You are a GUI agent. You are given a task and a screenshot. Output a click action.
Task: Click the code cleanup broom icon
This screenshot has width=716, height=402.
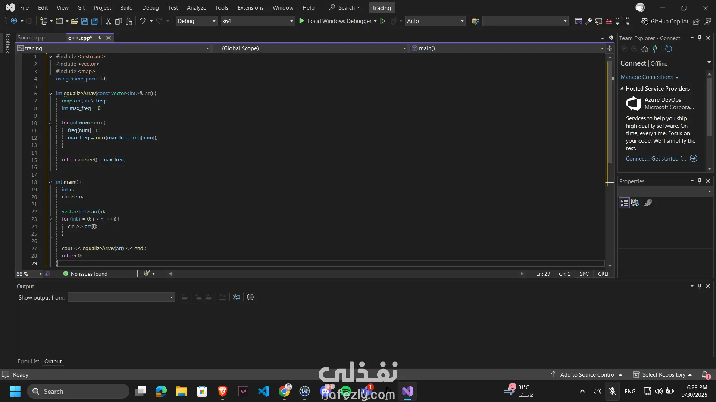(147, 273)
